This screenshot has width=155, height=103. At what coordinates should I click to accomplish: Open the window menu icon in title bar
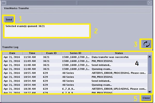tap(3, 3)
